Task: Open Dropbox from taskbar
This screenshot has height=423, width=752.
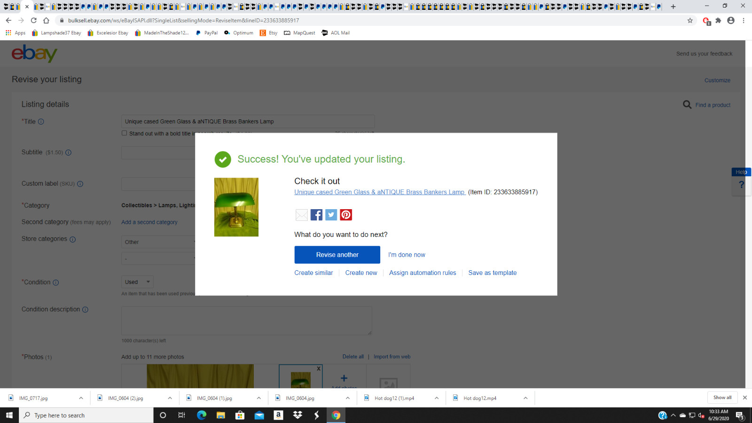Action: pyautogui.click(x=298, y=415)
